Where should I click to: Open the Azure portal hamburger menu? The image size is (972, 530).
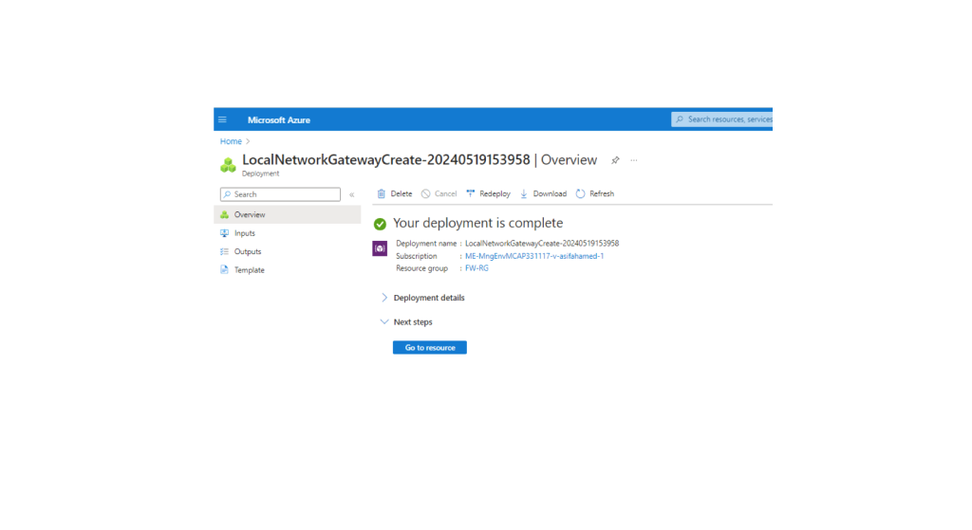(x=222, y=119)
